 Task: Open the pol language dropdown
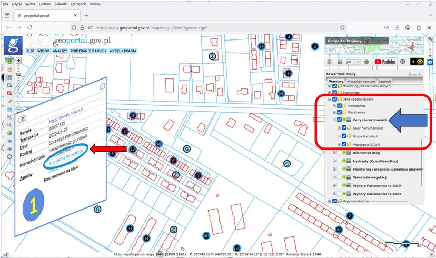coord(353,62)
